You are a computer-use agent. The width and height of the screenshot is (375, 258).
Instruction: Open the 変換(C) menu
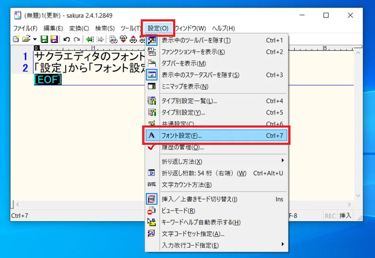(79, 28)
